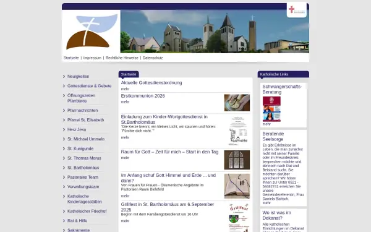Open Herz Jesu menu item

[77, 129]
